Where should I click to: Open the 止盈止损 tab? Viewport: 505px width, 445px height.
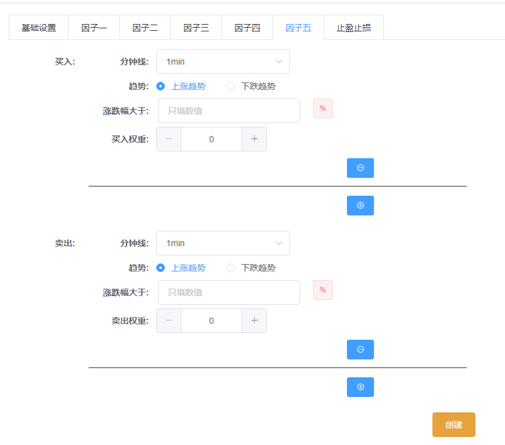[354, 28]
